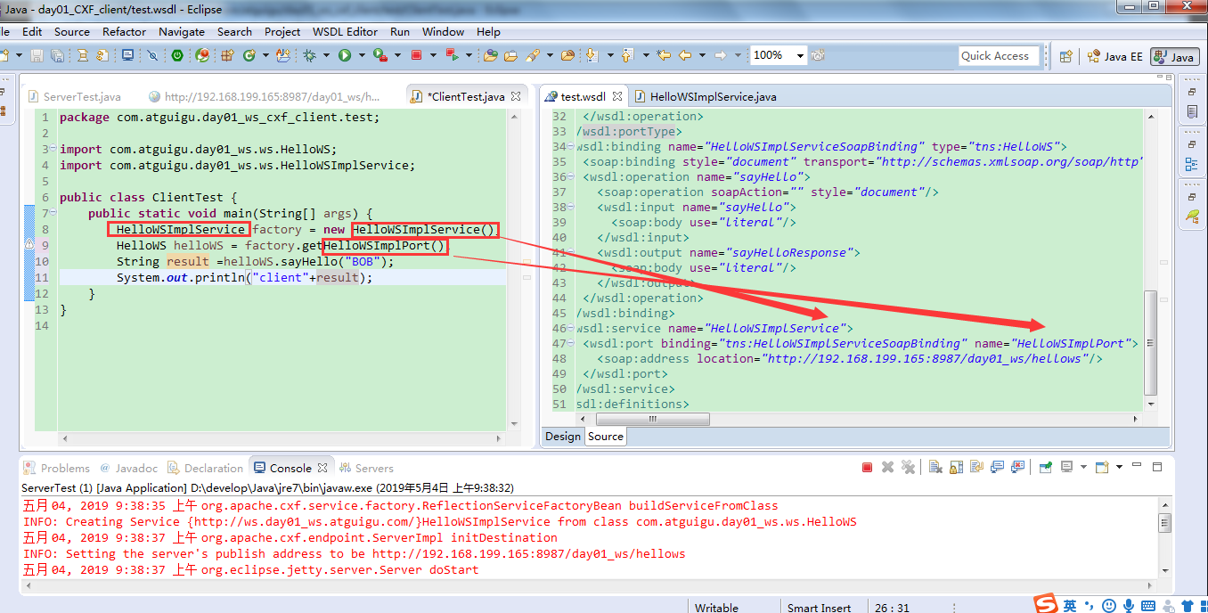Viewport: 1208px width, 613px height.
Task: Click the Clear Console icon
Action: pos(935,467)
